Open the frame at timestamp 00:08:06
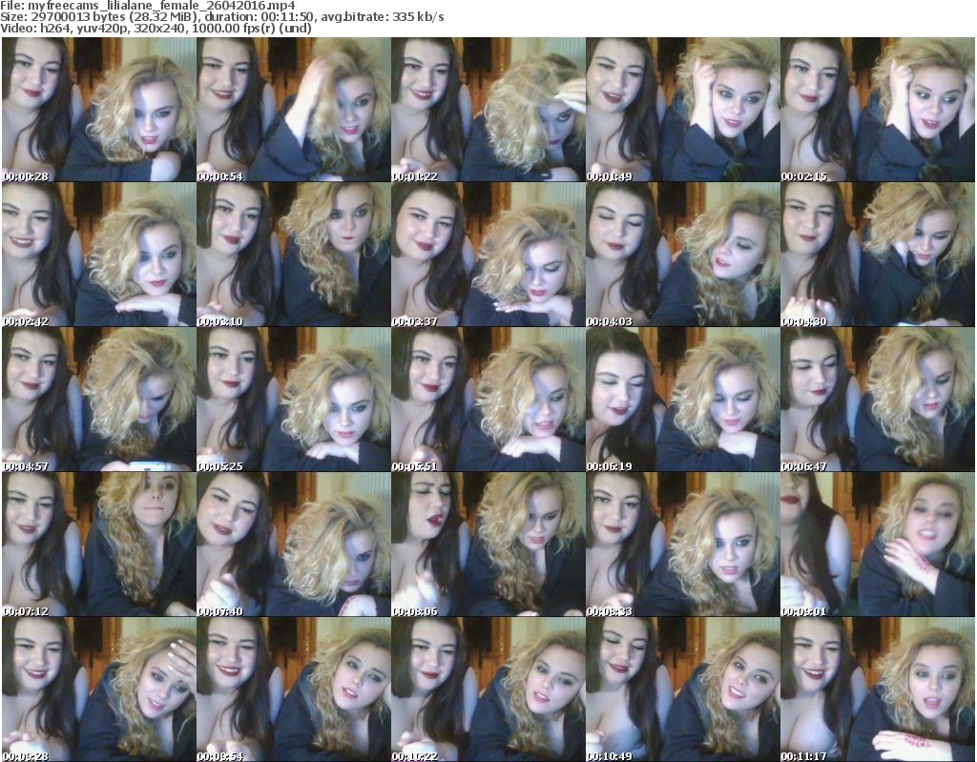Image resolution: width=977 pixels, height=762 pixels. (488, 545)
